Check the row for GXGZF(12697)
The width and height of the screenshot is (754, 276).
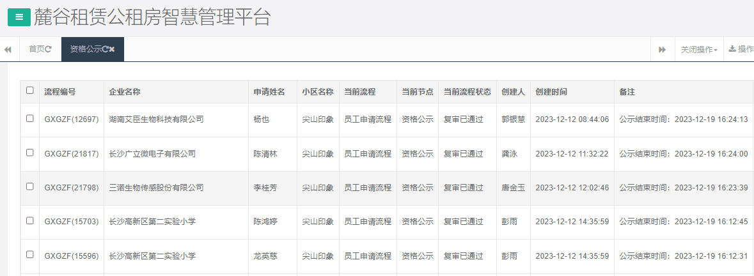(30, 119)
